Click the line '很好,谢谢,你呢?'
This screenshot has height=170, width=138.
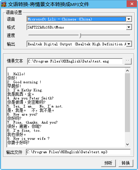[25, 126]
